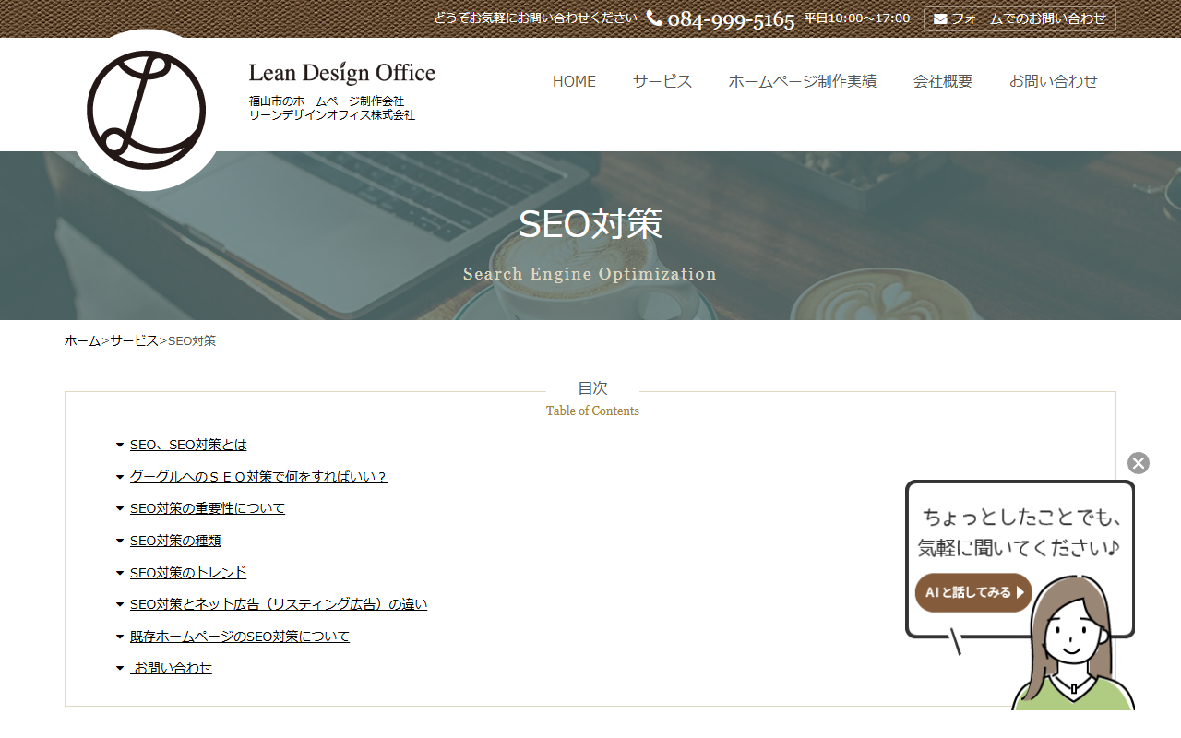Click the phone icon beside 084-999-5165
The width and height of the screenshot is (1181, 738).
coord(654,18)
